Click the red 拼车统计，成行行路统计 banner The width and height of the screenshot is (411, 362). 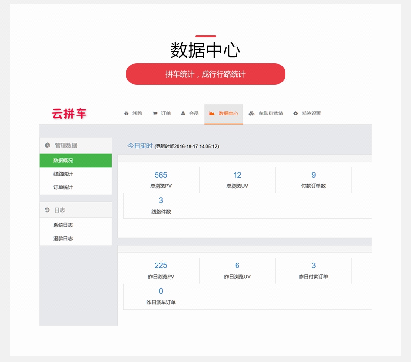[x=205, y=74]
